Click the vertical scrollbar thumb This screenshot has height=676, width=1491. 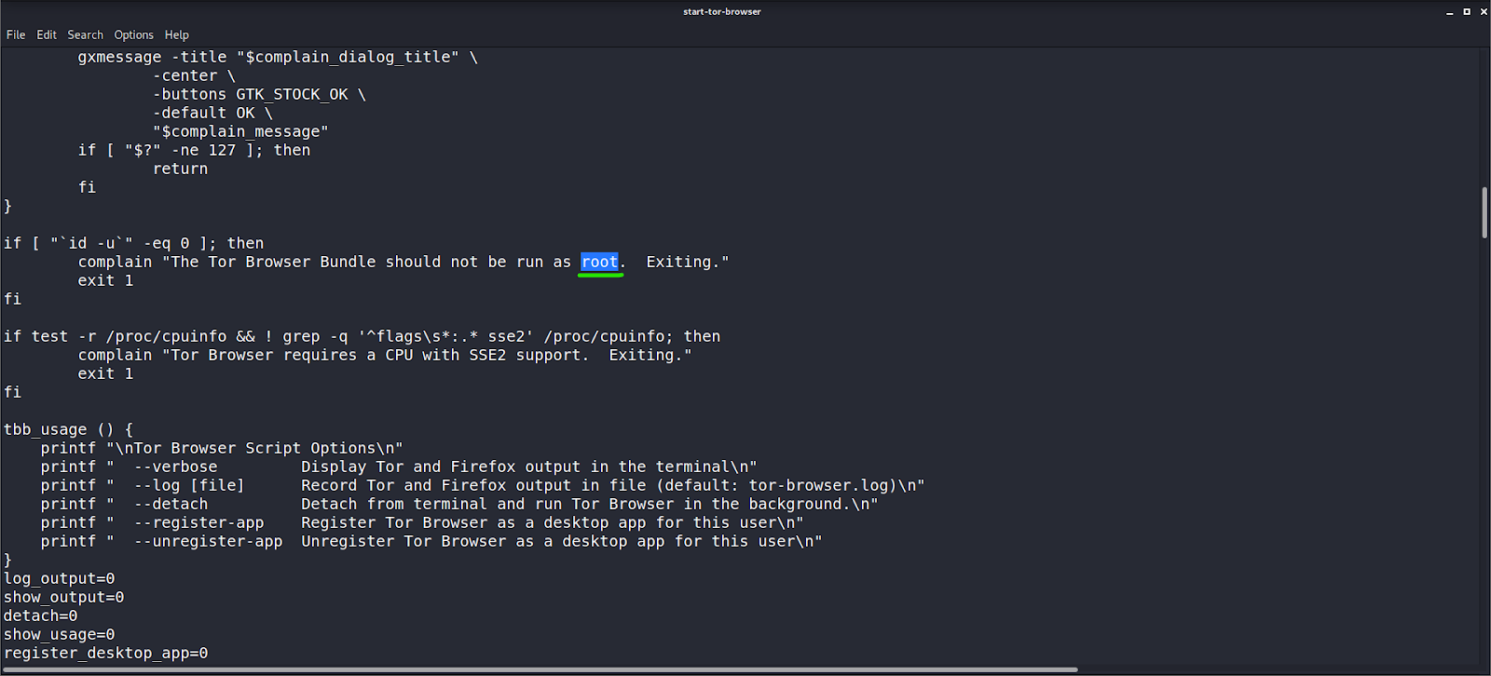pos(1484,212)
